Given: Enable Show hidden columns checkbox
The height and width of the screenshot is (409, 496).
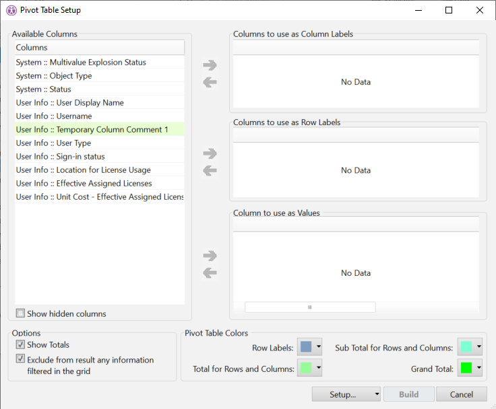Looking at the screenshot, I should (21, 313).
